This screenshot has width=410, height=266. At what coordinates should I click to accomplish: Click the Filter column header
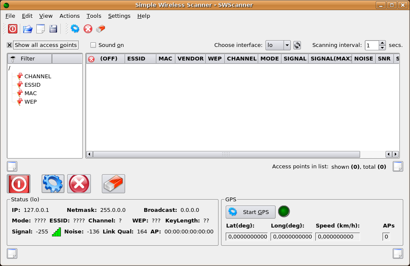(30, 59)
